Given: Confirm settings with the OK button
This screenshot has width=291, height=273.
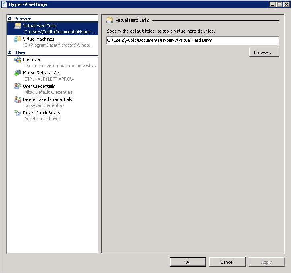Looking at the screenshot, I should point(187,262).
